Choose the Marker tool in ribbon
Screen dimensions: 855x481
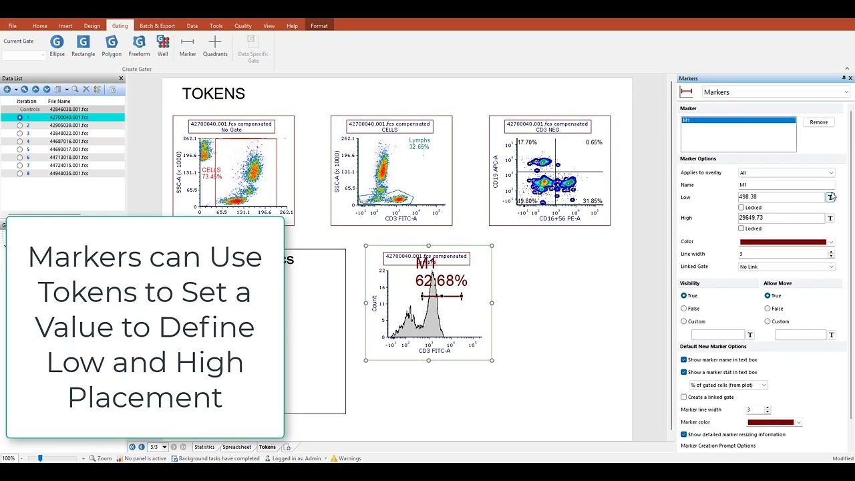[188, 46]
